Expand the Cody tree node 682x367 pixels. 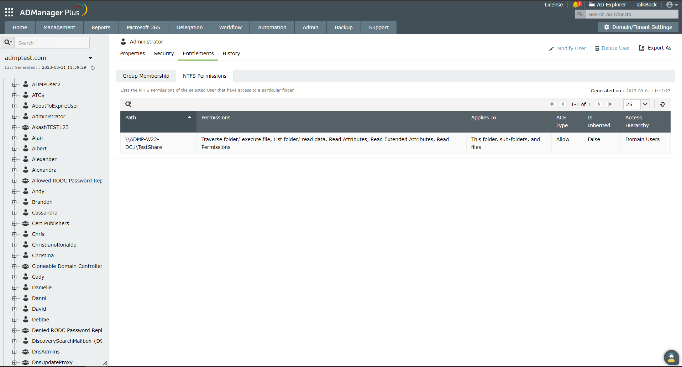[14, 277]
